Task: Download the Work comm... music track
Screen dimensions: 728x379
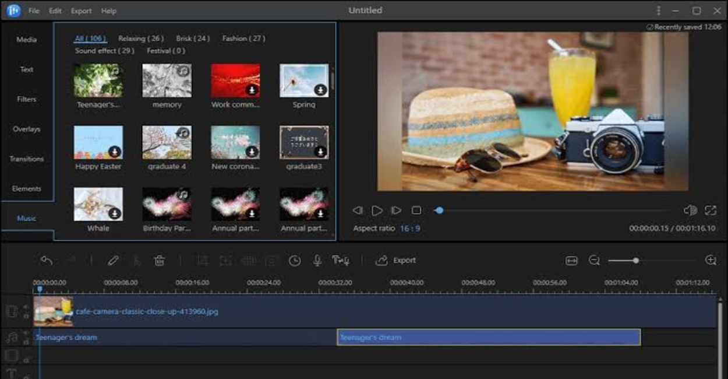Action: click(252, 90)
